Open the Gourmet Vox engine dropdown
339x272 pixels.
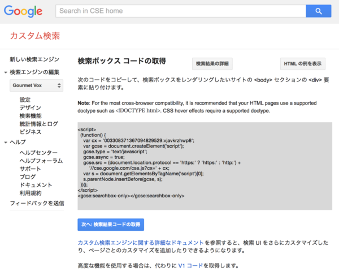[36, 85]
